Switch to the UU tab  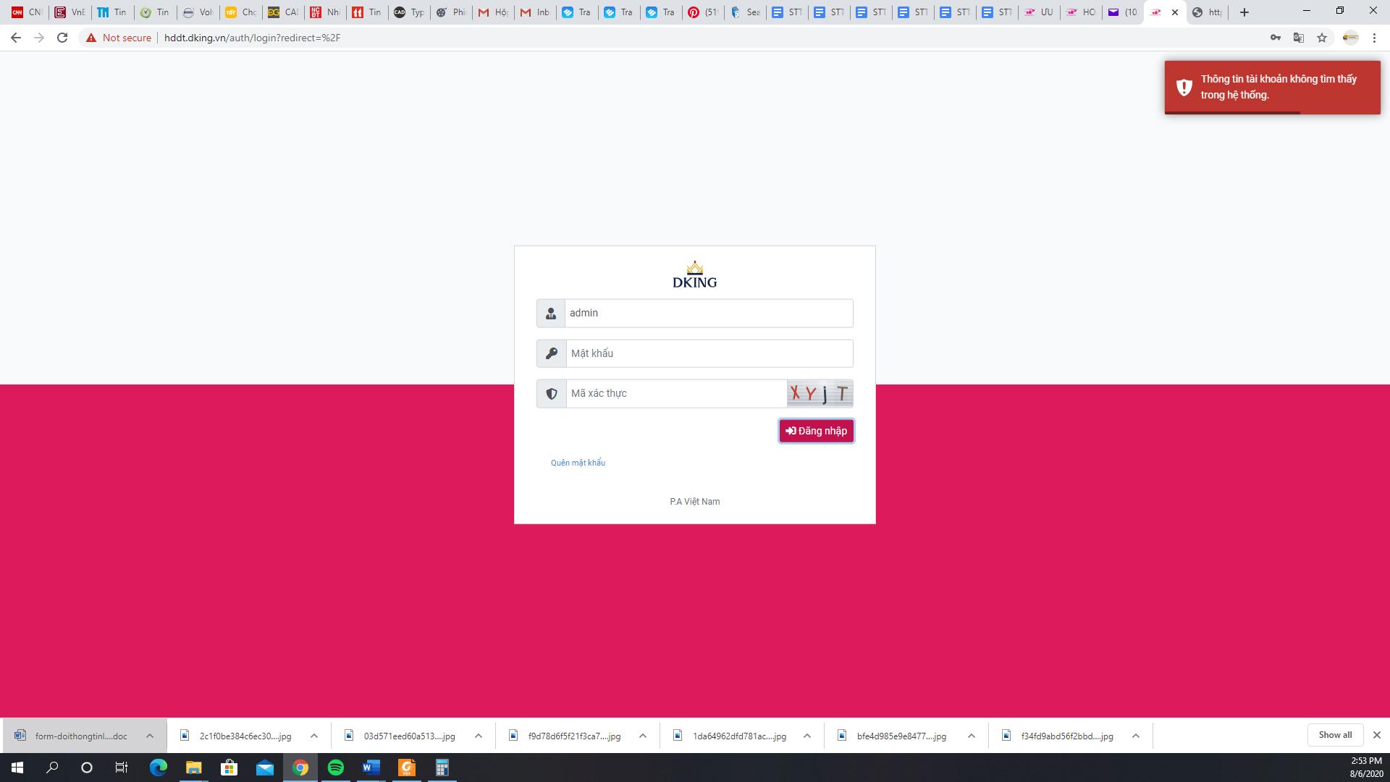pyautogui.click(x=1038, y=12)
